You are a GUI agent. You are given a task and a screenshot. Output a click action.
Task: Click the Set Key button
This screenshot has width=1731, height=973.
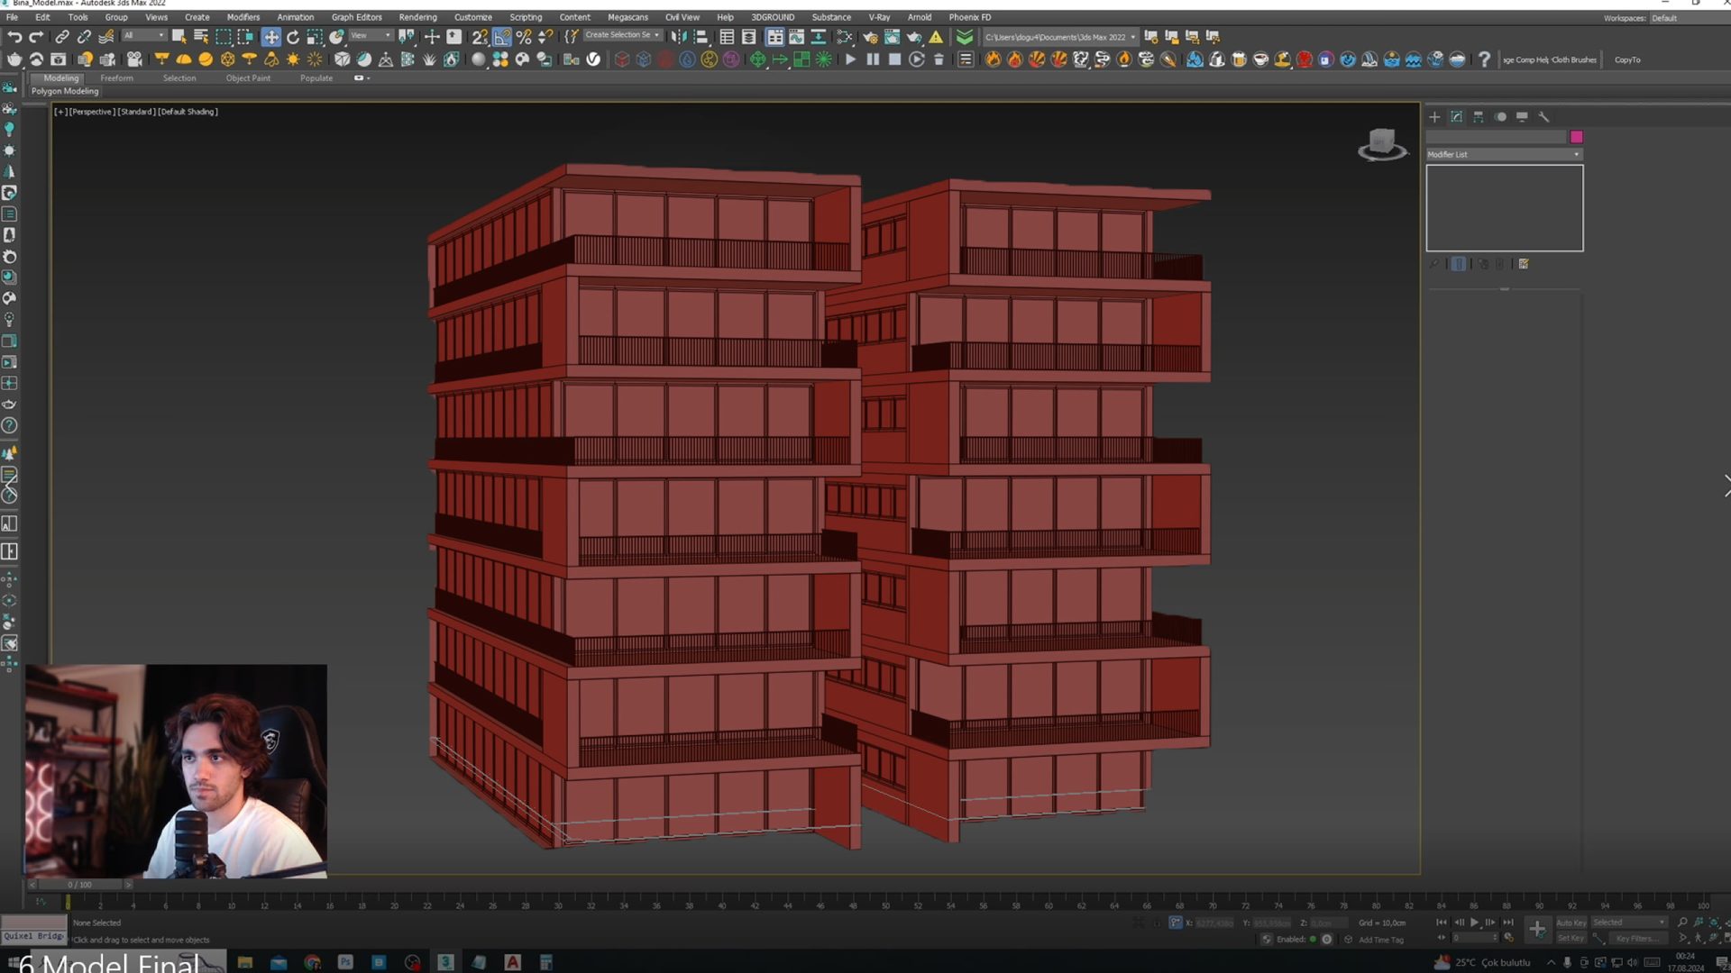pyautogui.click(x=1571, y=939)
